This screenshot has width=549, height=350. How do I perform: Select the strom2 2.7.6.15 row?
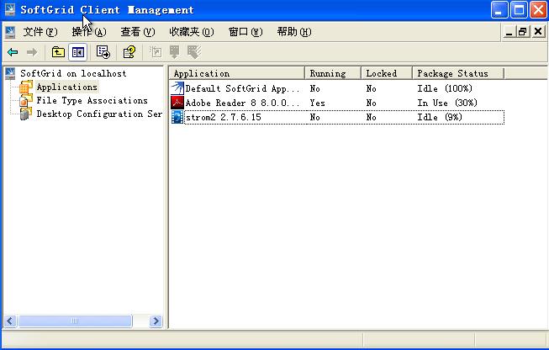[x=337, y=117]
